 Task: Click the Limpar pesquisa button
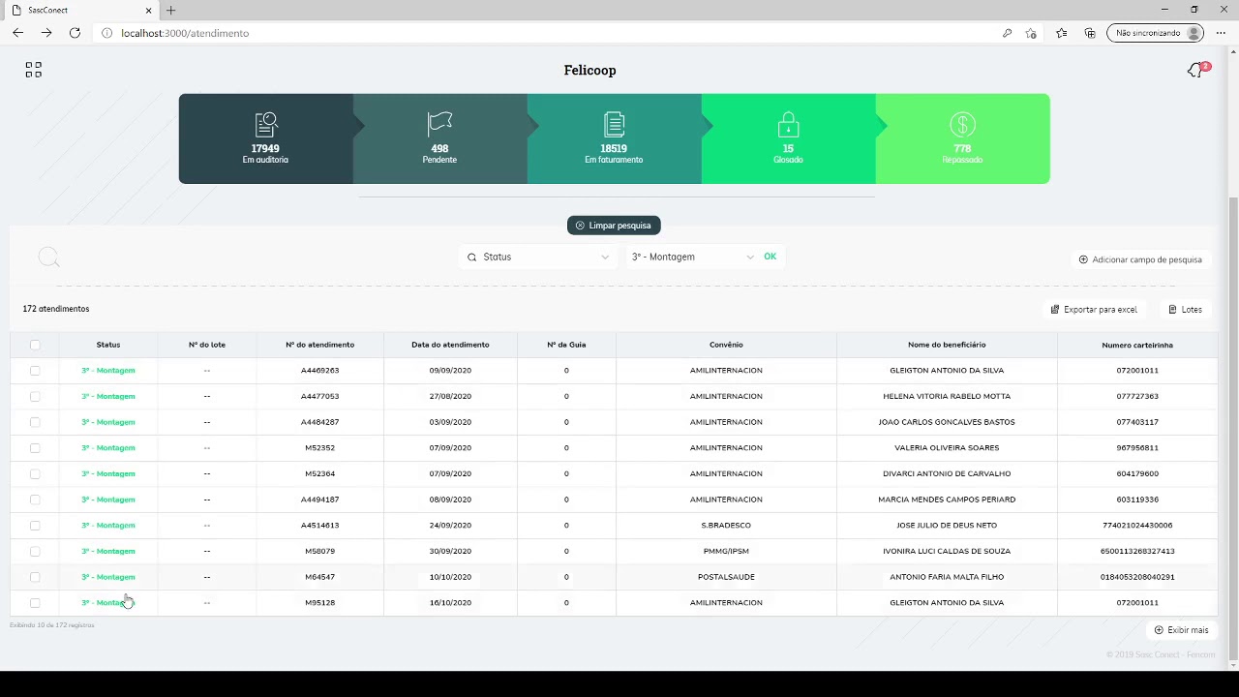coord(614,226)
